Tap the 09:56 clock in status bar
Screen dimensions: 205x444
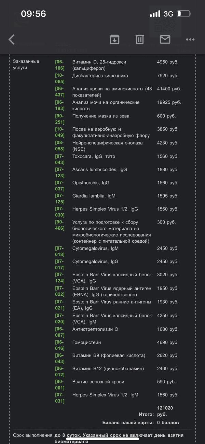pos(33,14)
